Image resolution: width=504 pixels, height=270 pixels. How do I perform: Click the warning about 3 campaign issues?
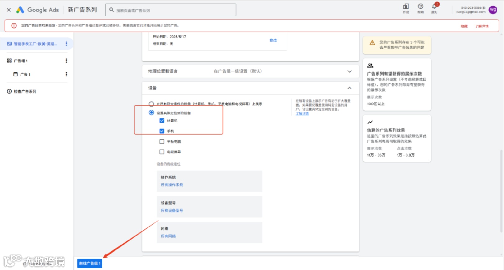click(x=397, y=45)
